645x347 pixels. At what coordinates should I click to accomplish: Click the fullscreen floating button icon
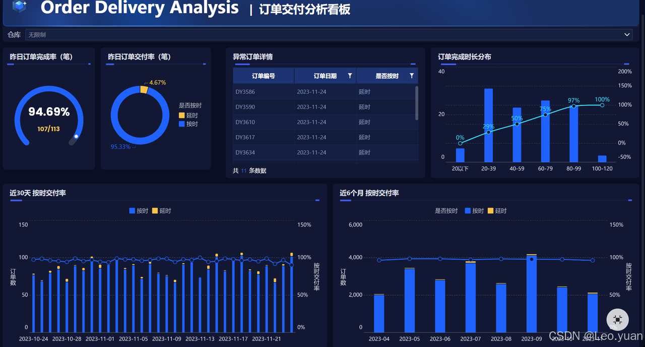tap(618, 319)
